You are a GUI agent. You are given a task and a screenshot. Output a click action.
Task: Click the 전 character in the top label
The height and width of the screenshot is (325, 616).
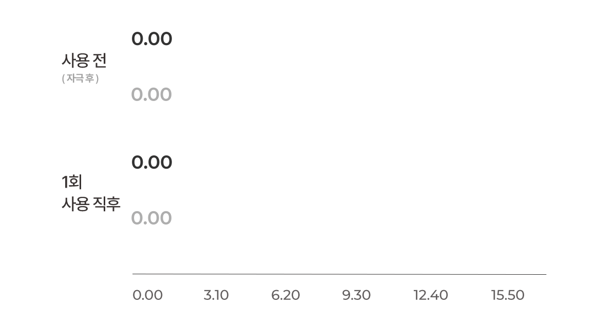(x=100, y=61)
